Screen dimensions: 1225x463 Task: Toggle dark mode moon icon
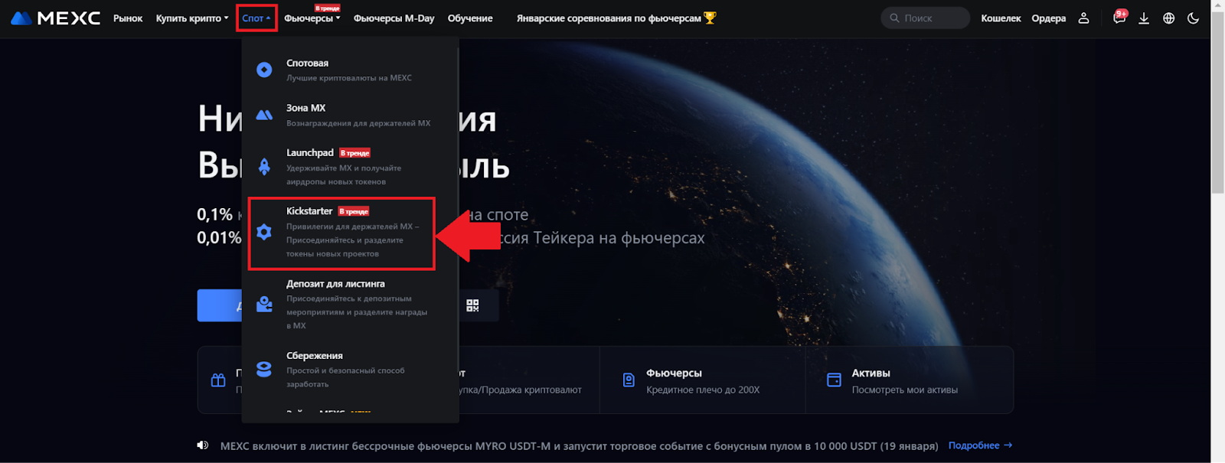point(1193,18)
